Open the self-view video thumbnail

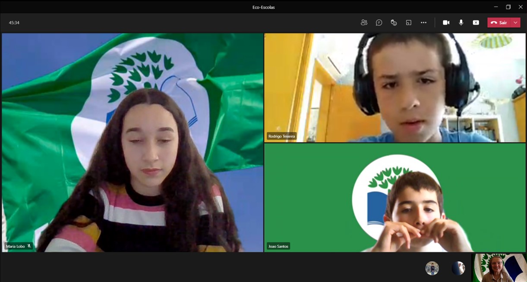(499, 268)
